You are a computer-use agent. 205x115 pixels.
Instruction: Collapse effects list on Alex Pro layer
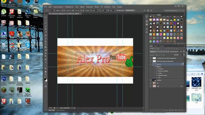(x=183, y=64)
